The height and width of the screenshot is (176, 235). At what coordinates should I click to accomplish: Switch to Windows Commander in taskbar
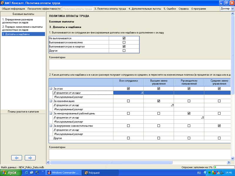point(63,173)
